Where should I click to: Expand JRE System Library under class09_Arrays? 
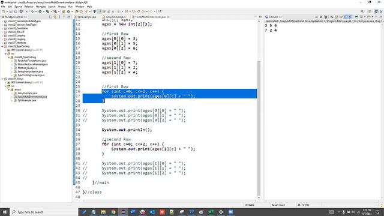click(5, 83)
